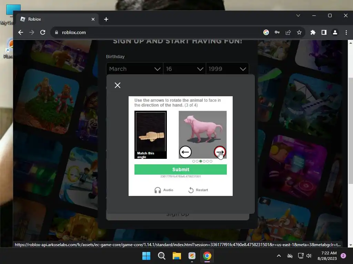Close the Roblox tab
This screenshot has height=264, width=353.
[93, 19]
